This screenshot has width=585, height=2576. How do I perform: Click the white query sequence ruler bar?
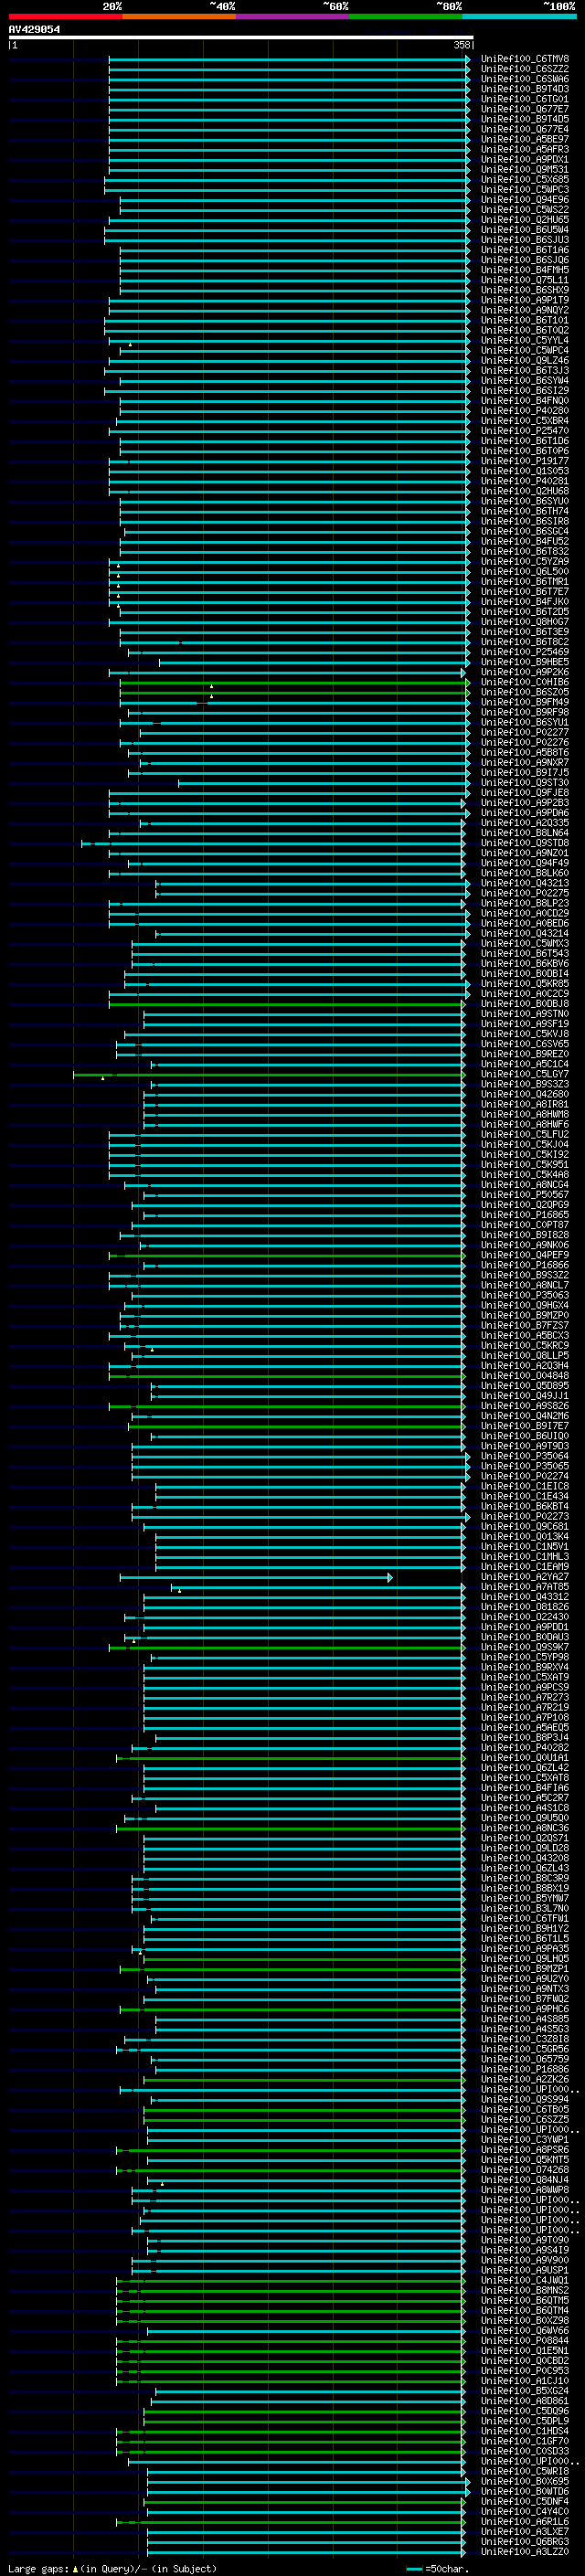click(241, 38)
